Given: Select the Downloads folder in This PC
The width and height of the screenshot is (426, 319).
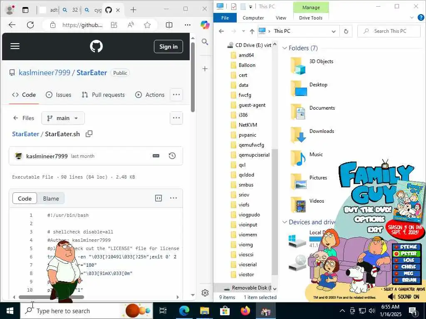Looking at the screenshot, I should tap(312, 134).
